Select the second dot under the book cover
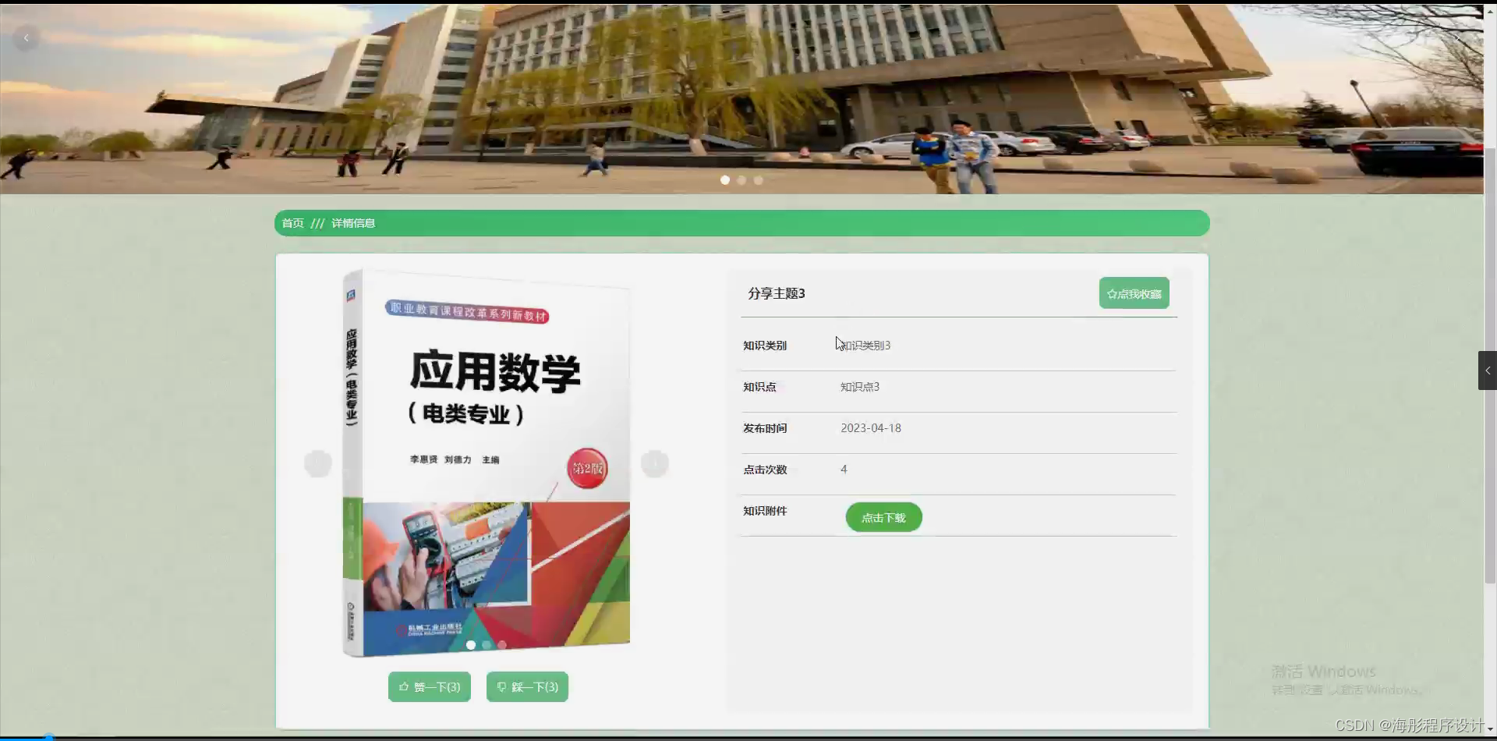The image size is (1497, 741). click(x=487, y=645)
